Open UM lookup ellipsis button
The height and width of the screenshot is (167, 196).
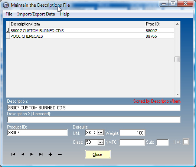pos(100,133)
